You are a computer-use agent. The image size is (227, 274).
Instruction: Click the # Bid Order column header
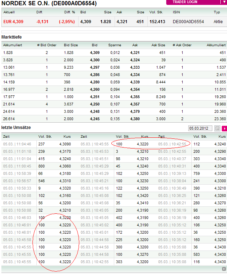(47, 45)
